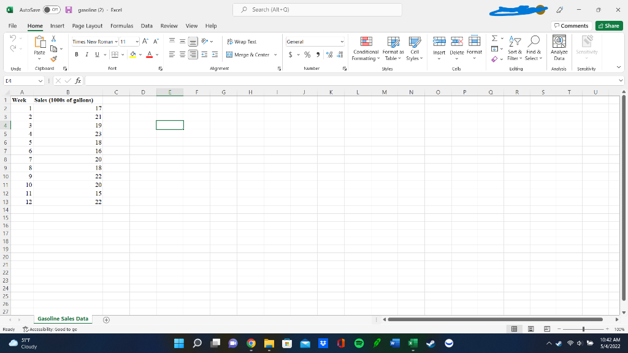Open Format as Table gallery
Image resolution: width=628 pixels, height=353 pixels.
[x=393, y=48]
